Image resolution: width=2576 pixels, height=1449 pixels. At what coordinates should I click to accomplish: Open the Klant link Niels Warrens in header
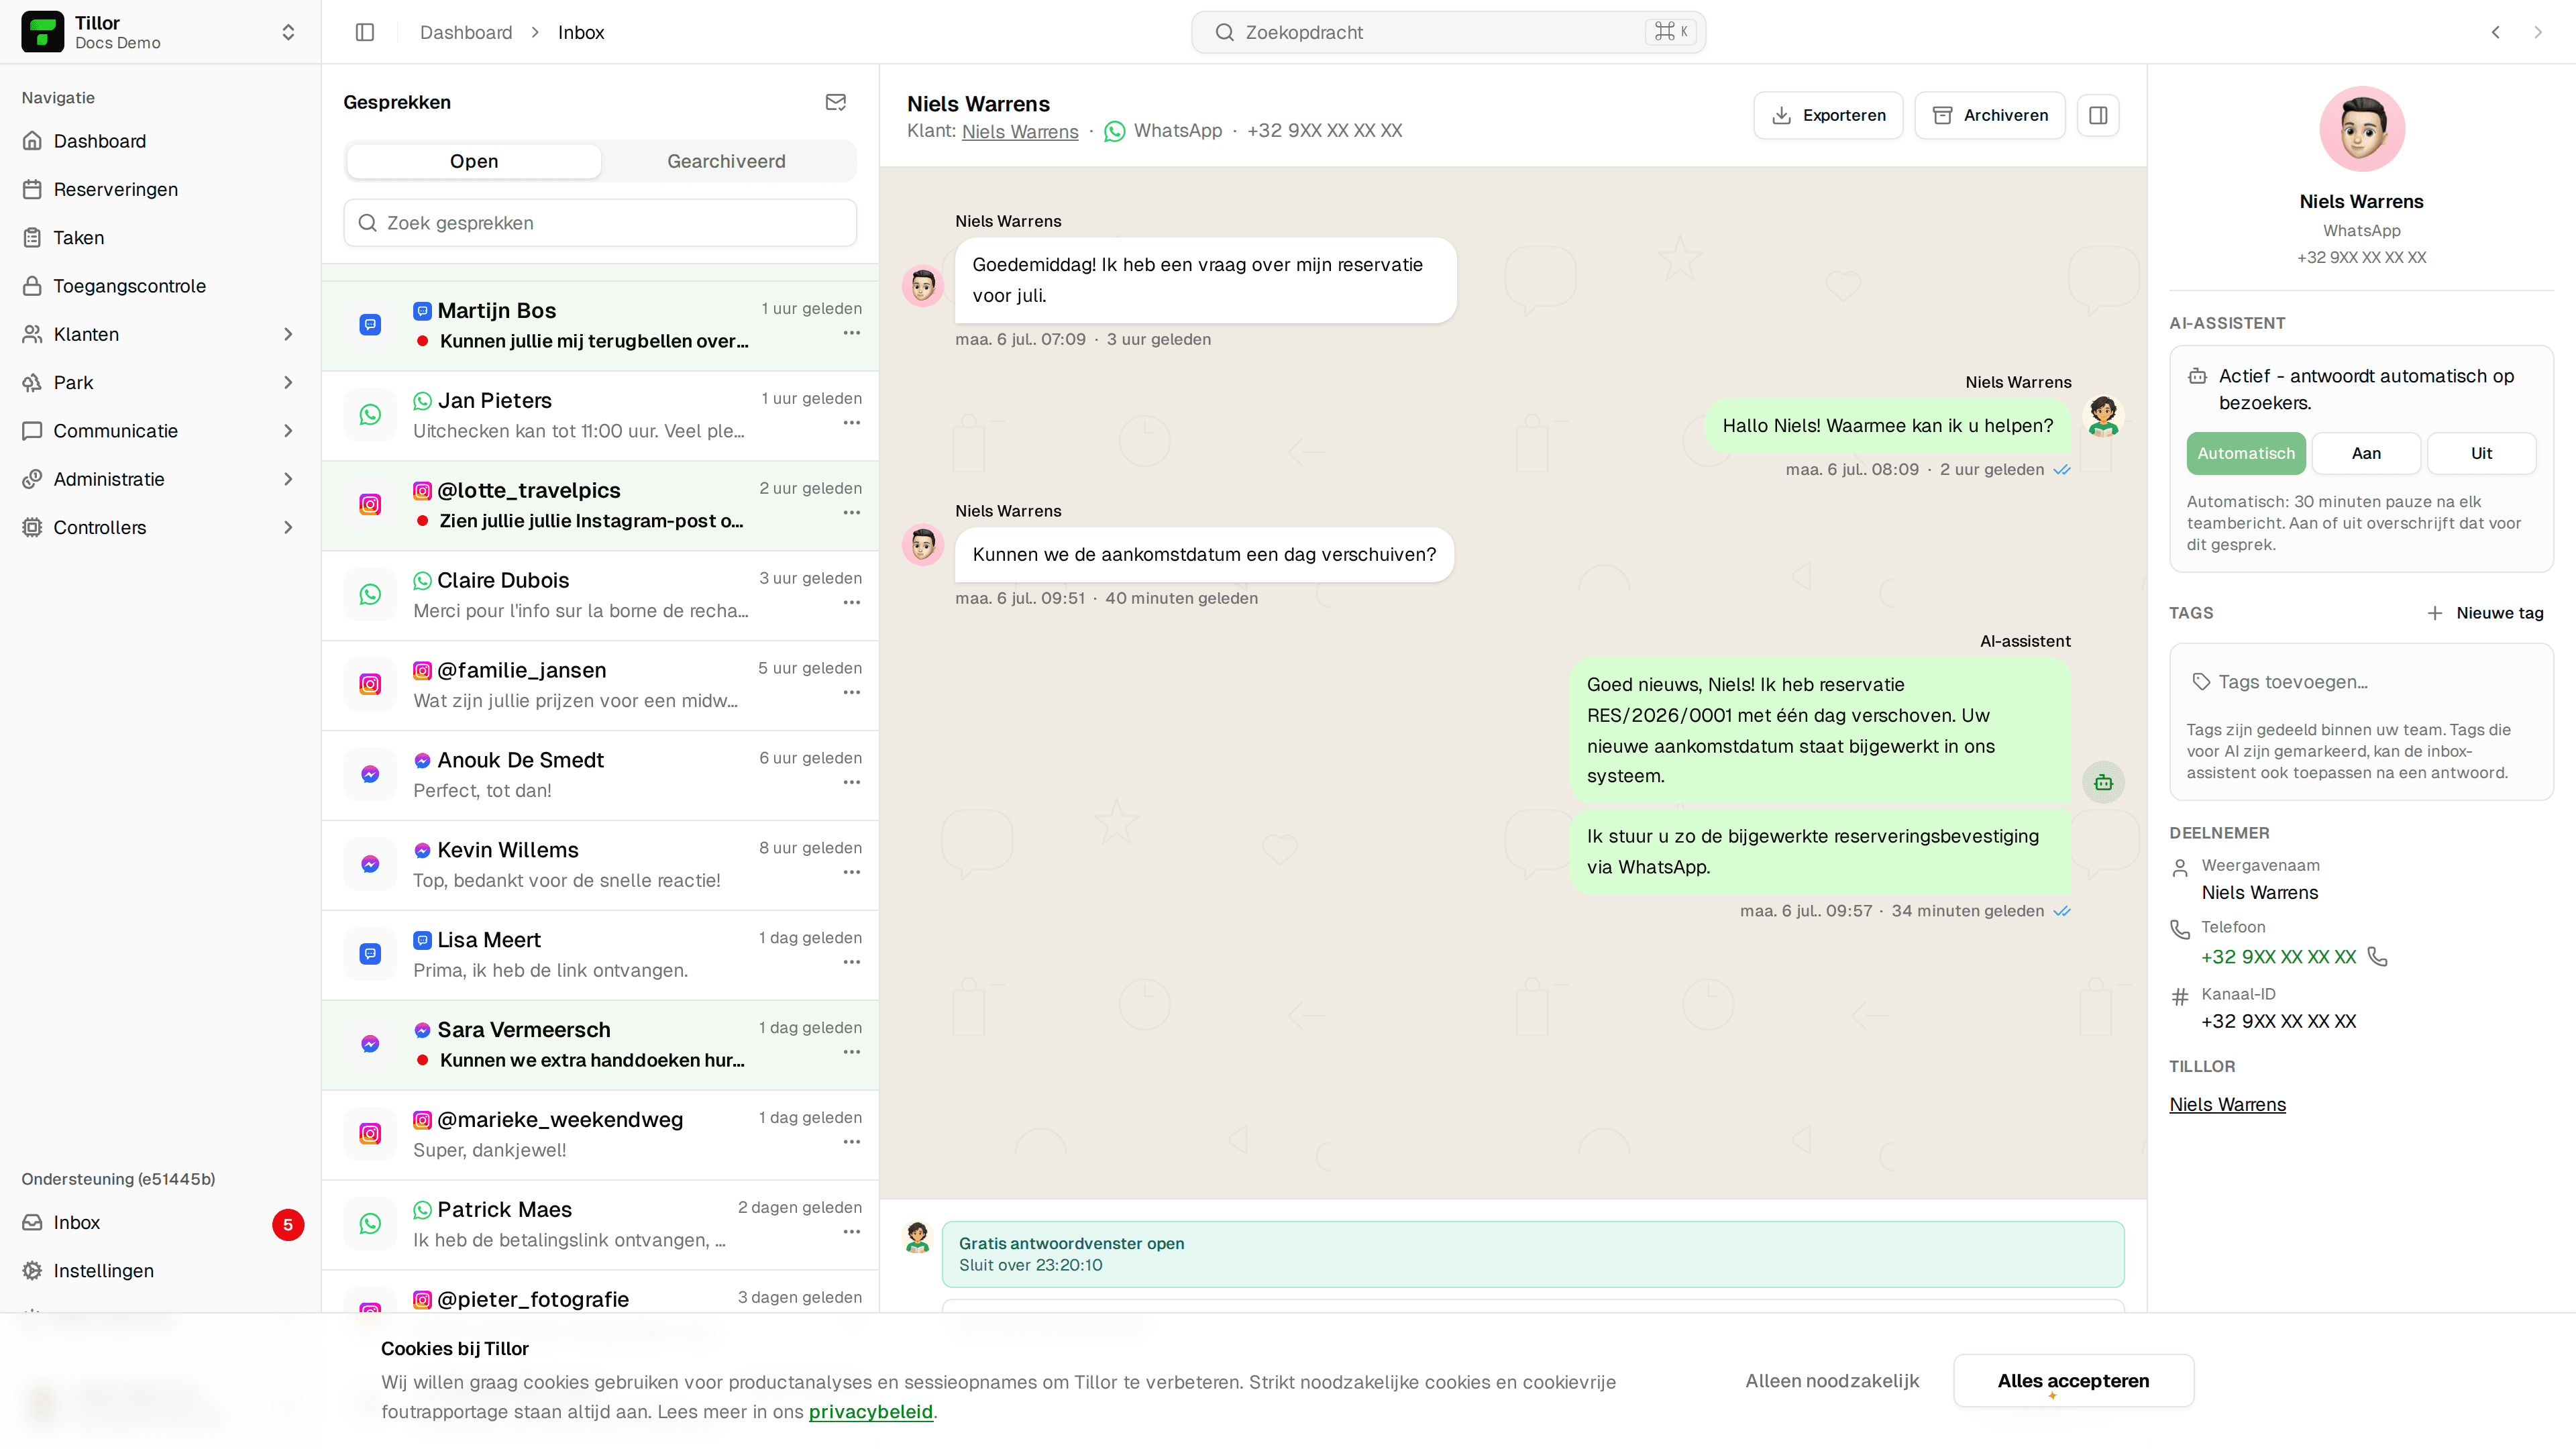pos(1020,131)
